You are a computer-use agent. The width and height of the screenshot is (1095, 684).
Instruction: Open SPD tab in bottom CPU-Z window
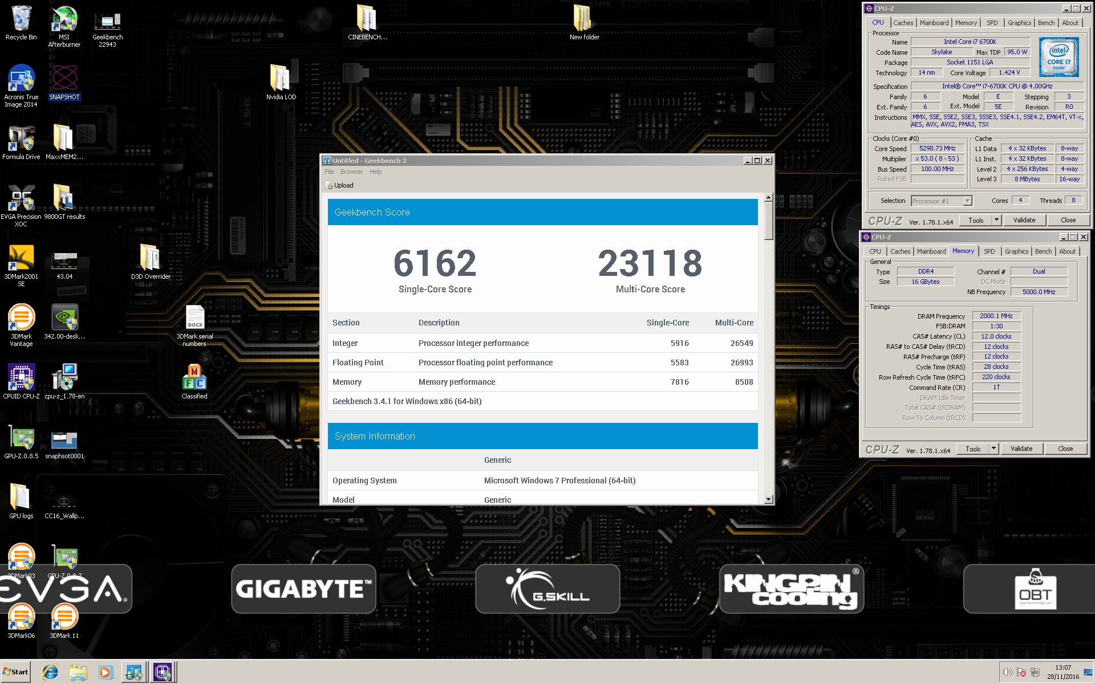tap(989, 251)
